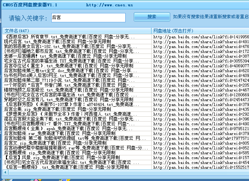Click the link address fid=4147424 for 后宫如懿传第二部
Viewport: 249px width, 181px height.
click(x=201, y=80)
